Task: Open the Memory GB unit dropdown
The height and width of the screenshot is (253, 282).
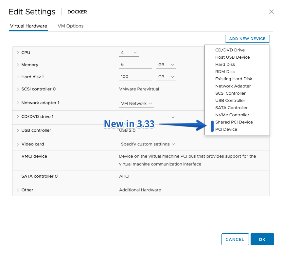Action: pyautogui.click(x=166, y=65)
